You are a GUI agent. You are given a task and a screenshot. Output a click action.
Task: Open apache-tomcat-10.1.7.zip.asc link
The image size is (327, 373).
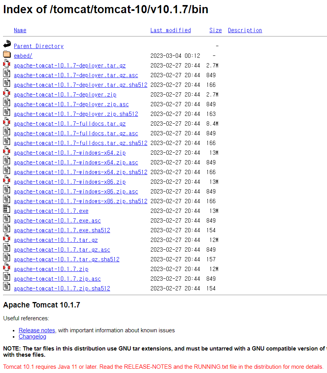tap(57, 279)
